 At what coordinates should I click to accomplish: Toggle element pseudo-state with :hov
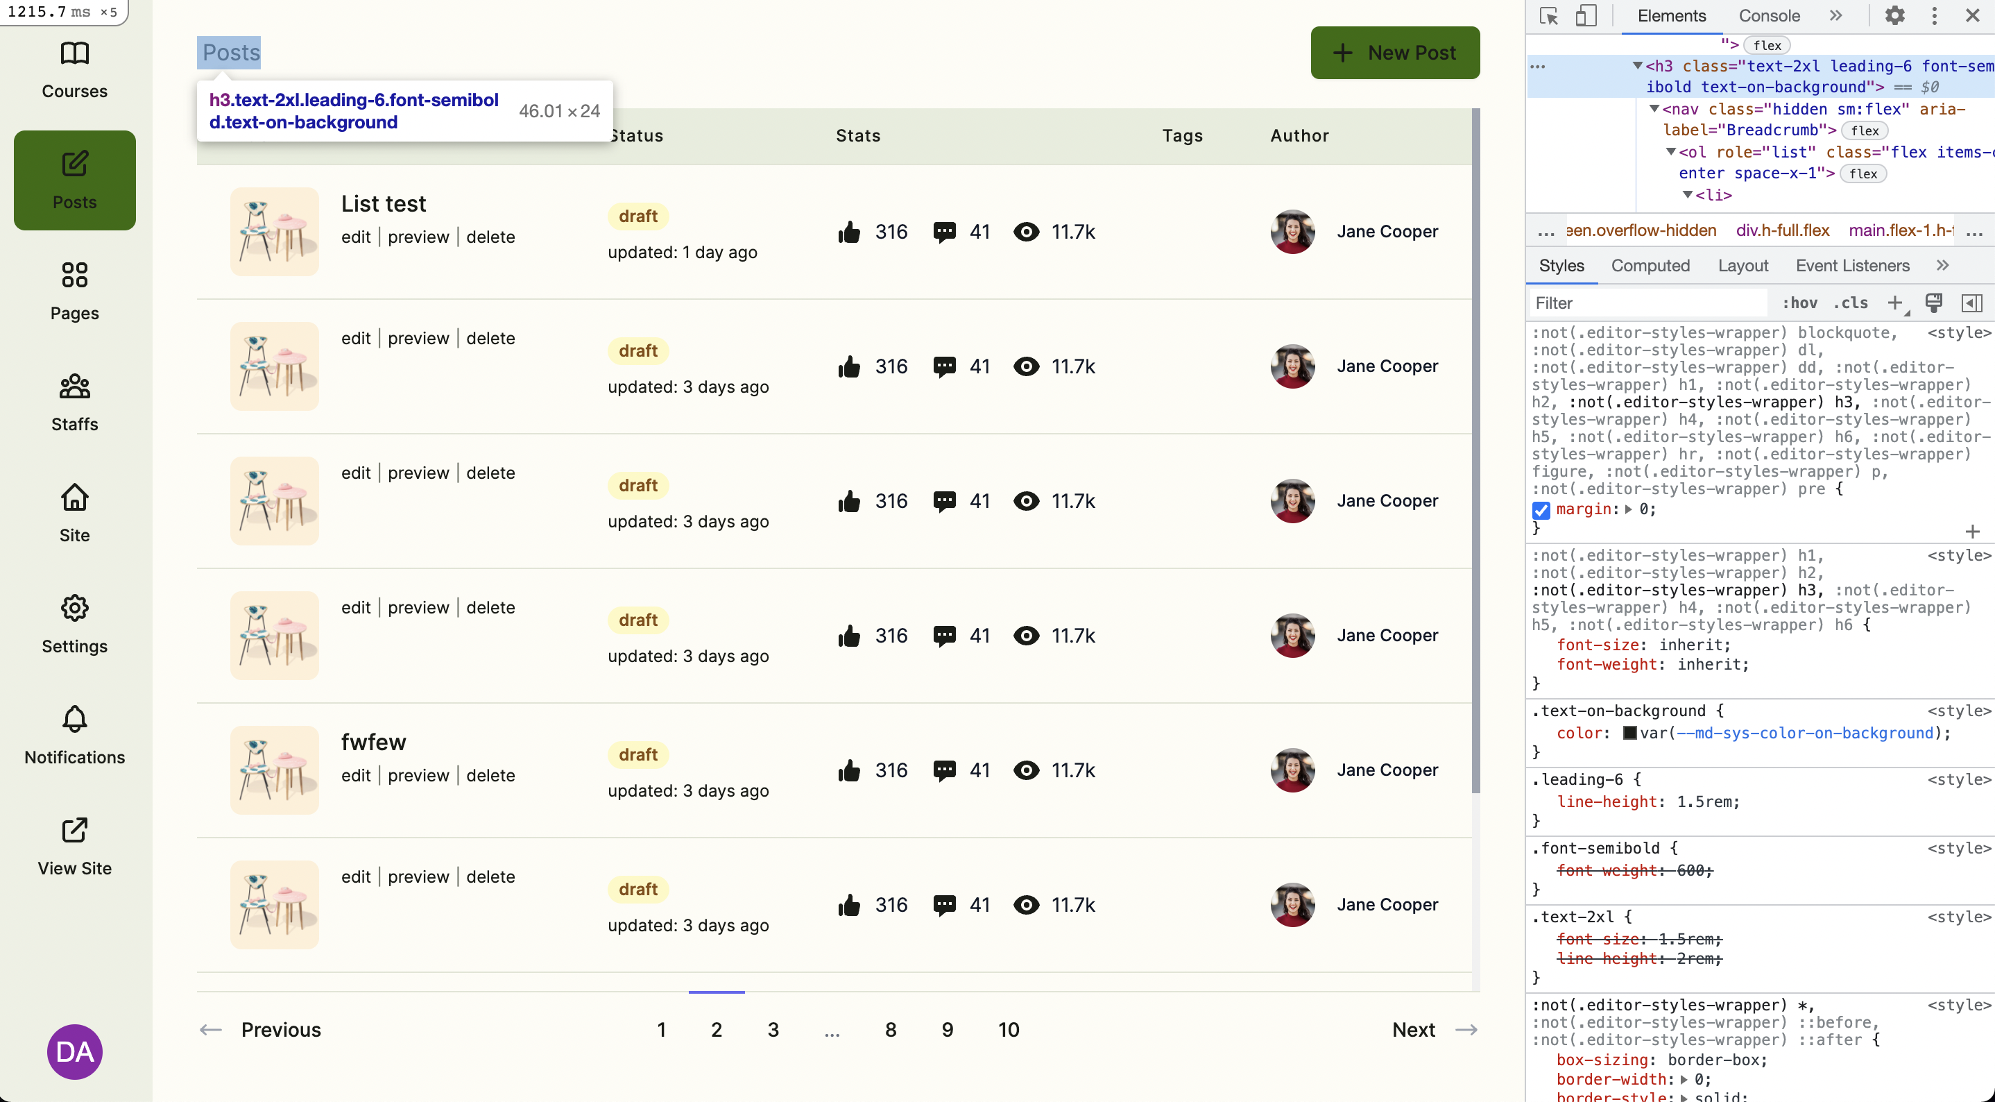[x=1801, y=303]
